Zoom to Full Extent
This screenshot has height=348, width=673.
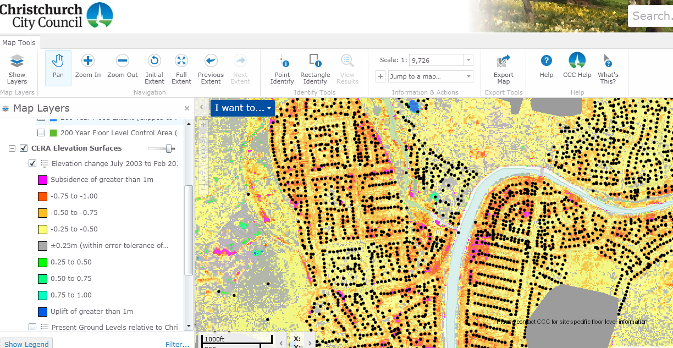(181, 69)
